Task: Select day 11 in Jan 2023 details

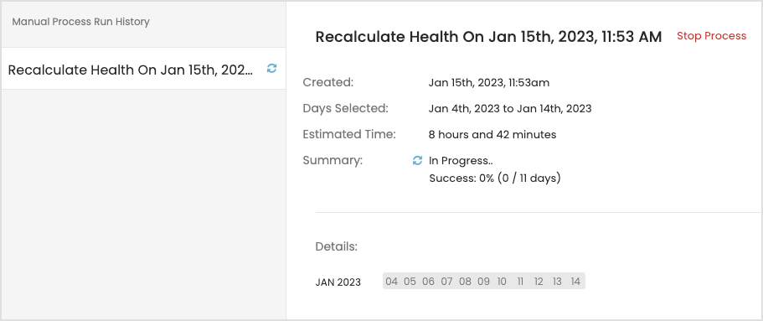Action: (521, 281)
